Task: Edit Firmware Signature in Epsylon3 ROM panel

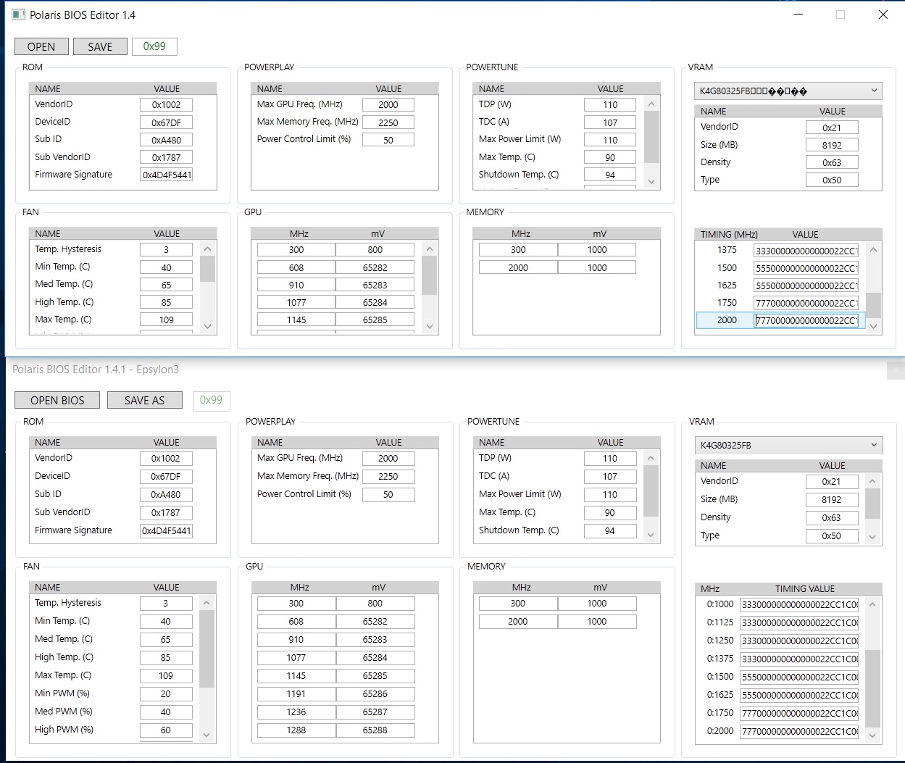Action: click(x=166, y=530)
